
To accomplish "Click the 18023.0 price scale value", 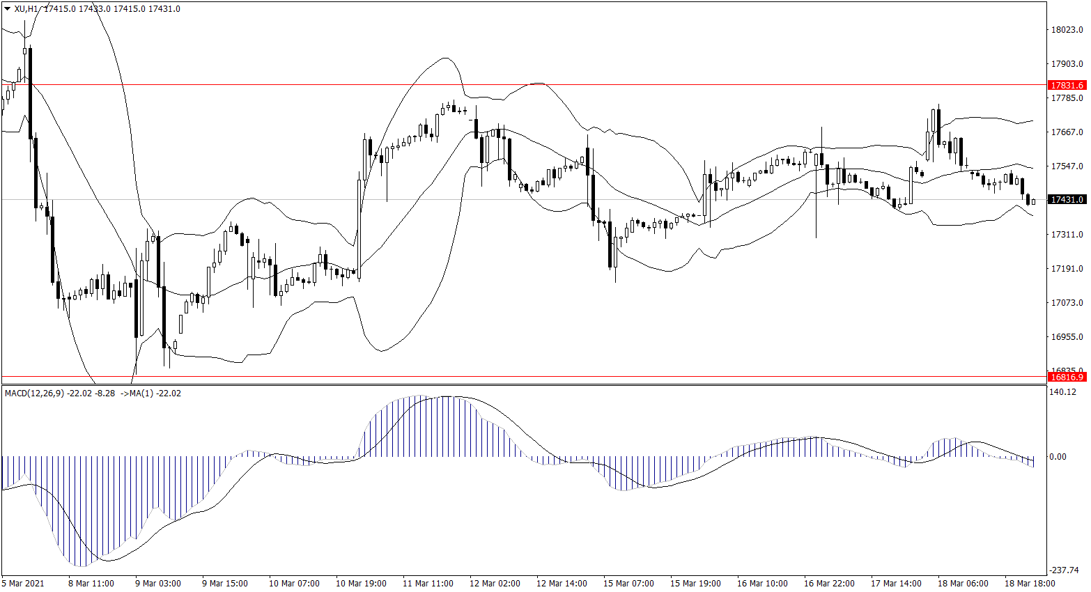I will (1067, 30).
